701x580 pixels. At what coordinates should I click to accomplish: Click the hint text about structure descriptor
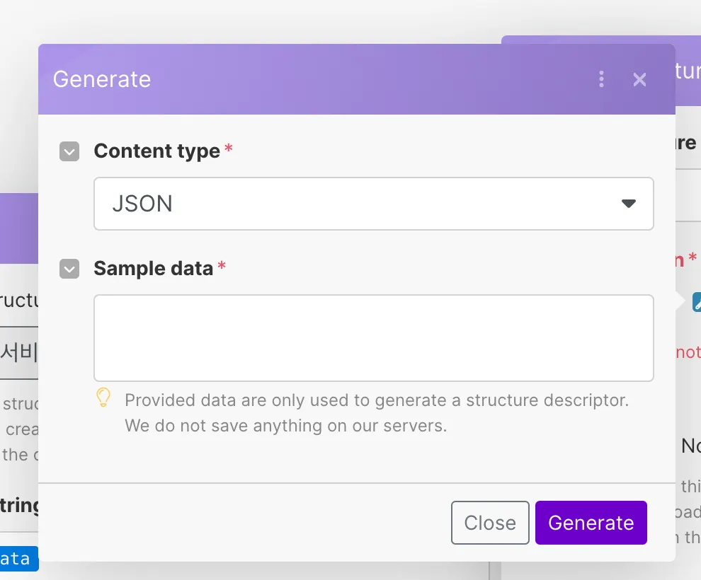pos(376,413)
